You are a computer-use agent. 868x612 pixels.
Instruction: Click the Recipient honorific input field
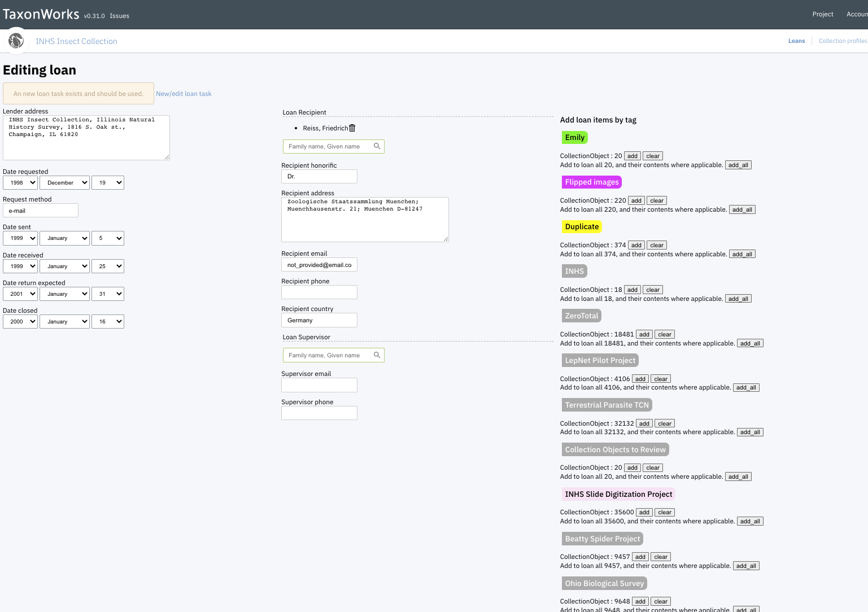pyautogui.click(x=319, y=176)
